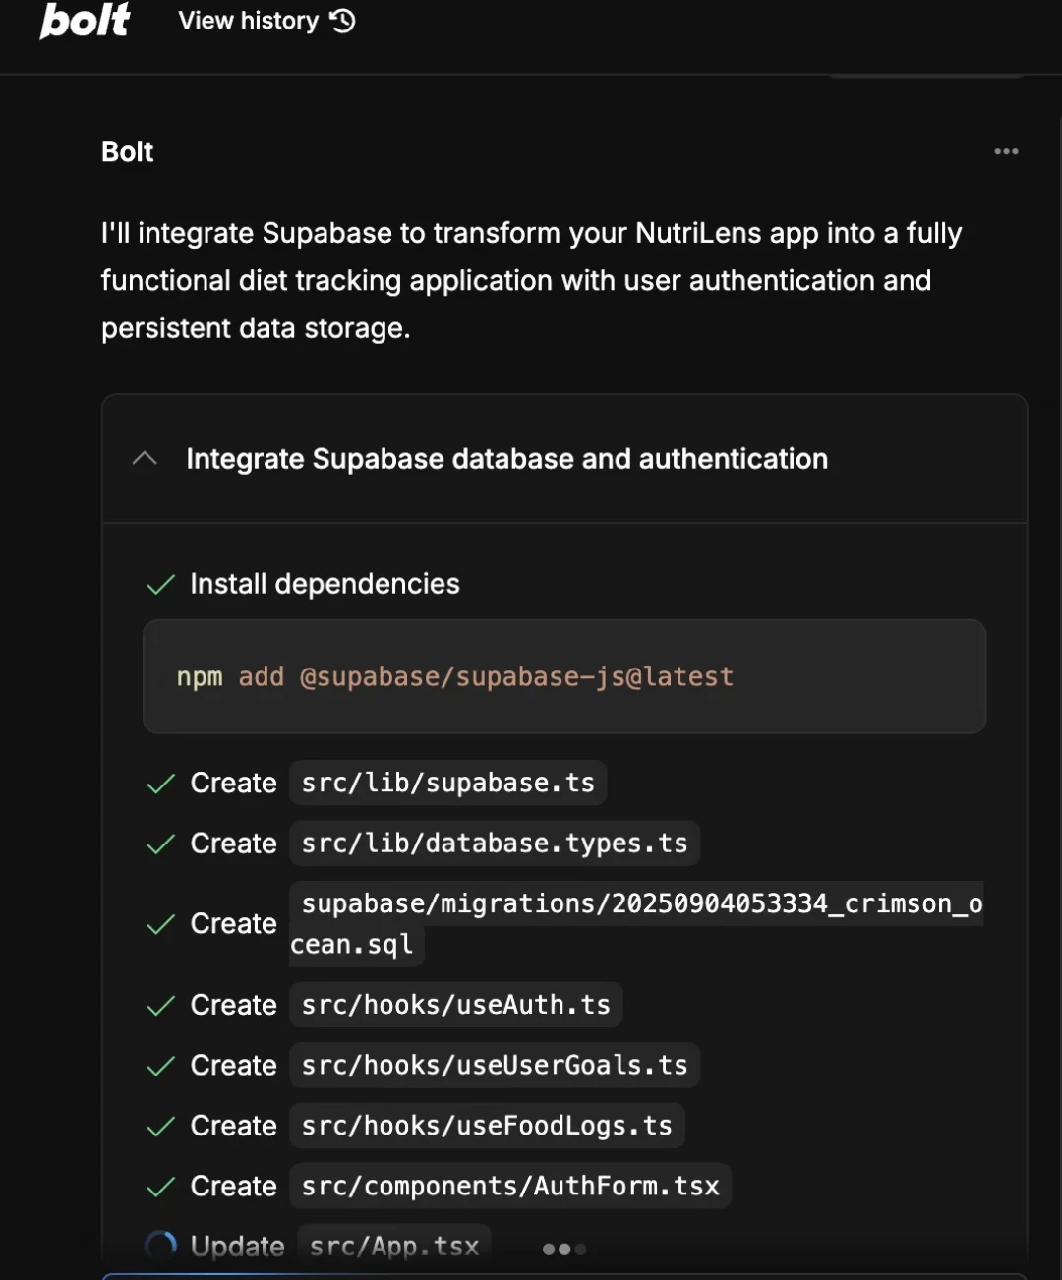Viewport: 1062px width, 1280px height.
Task: Open src/hooks/useFoodLogs.ts file chip
Action: [x=487, y=1126]
